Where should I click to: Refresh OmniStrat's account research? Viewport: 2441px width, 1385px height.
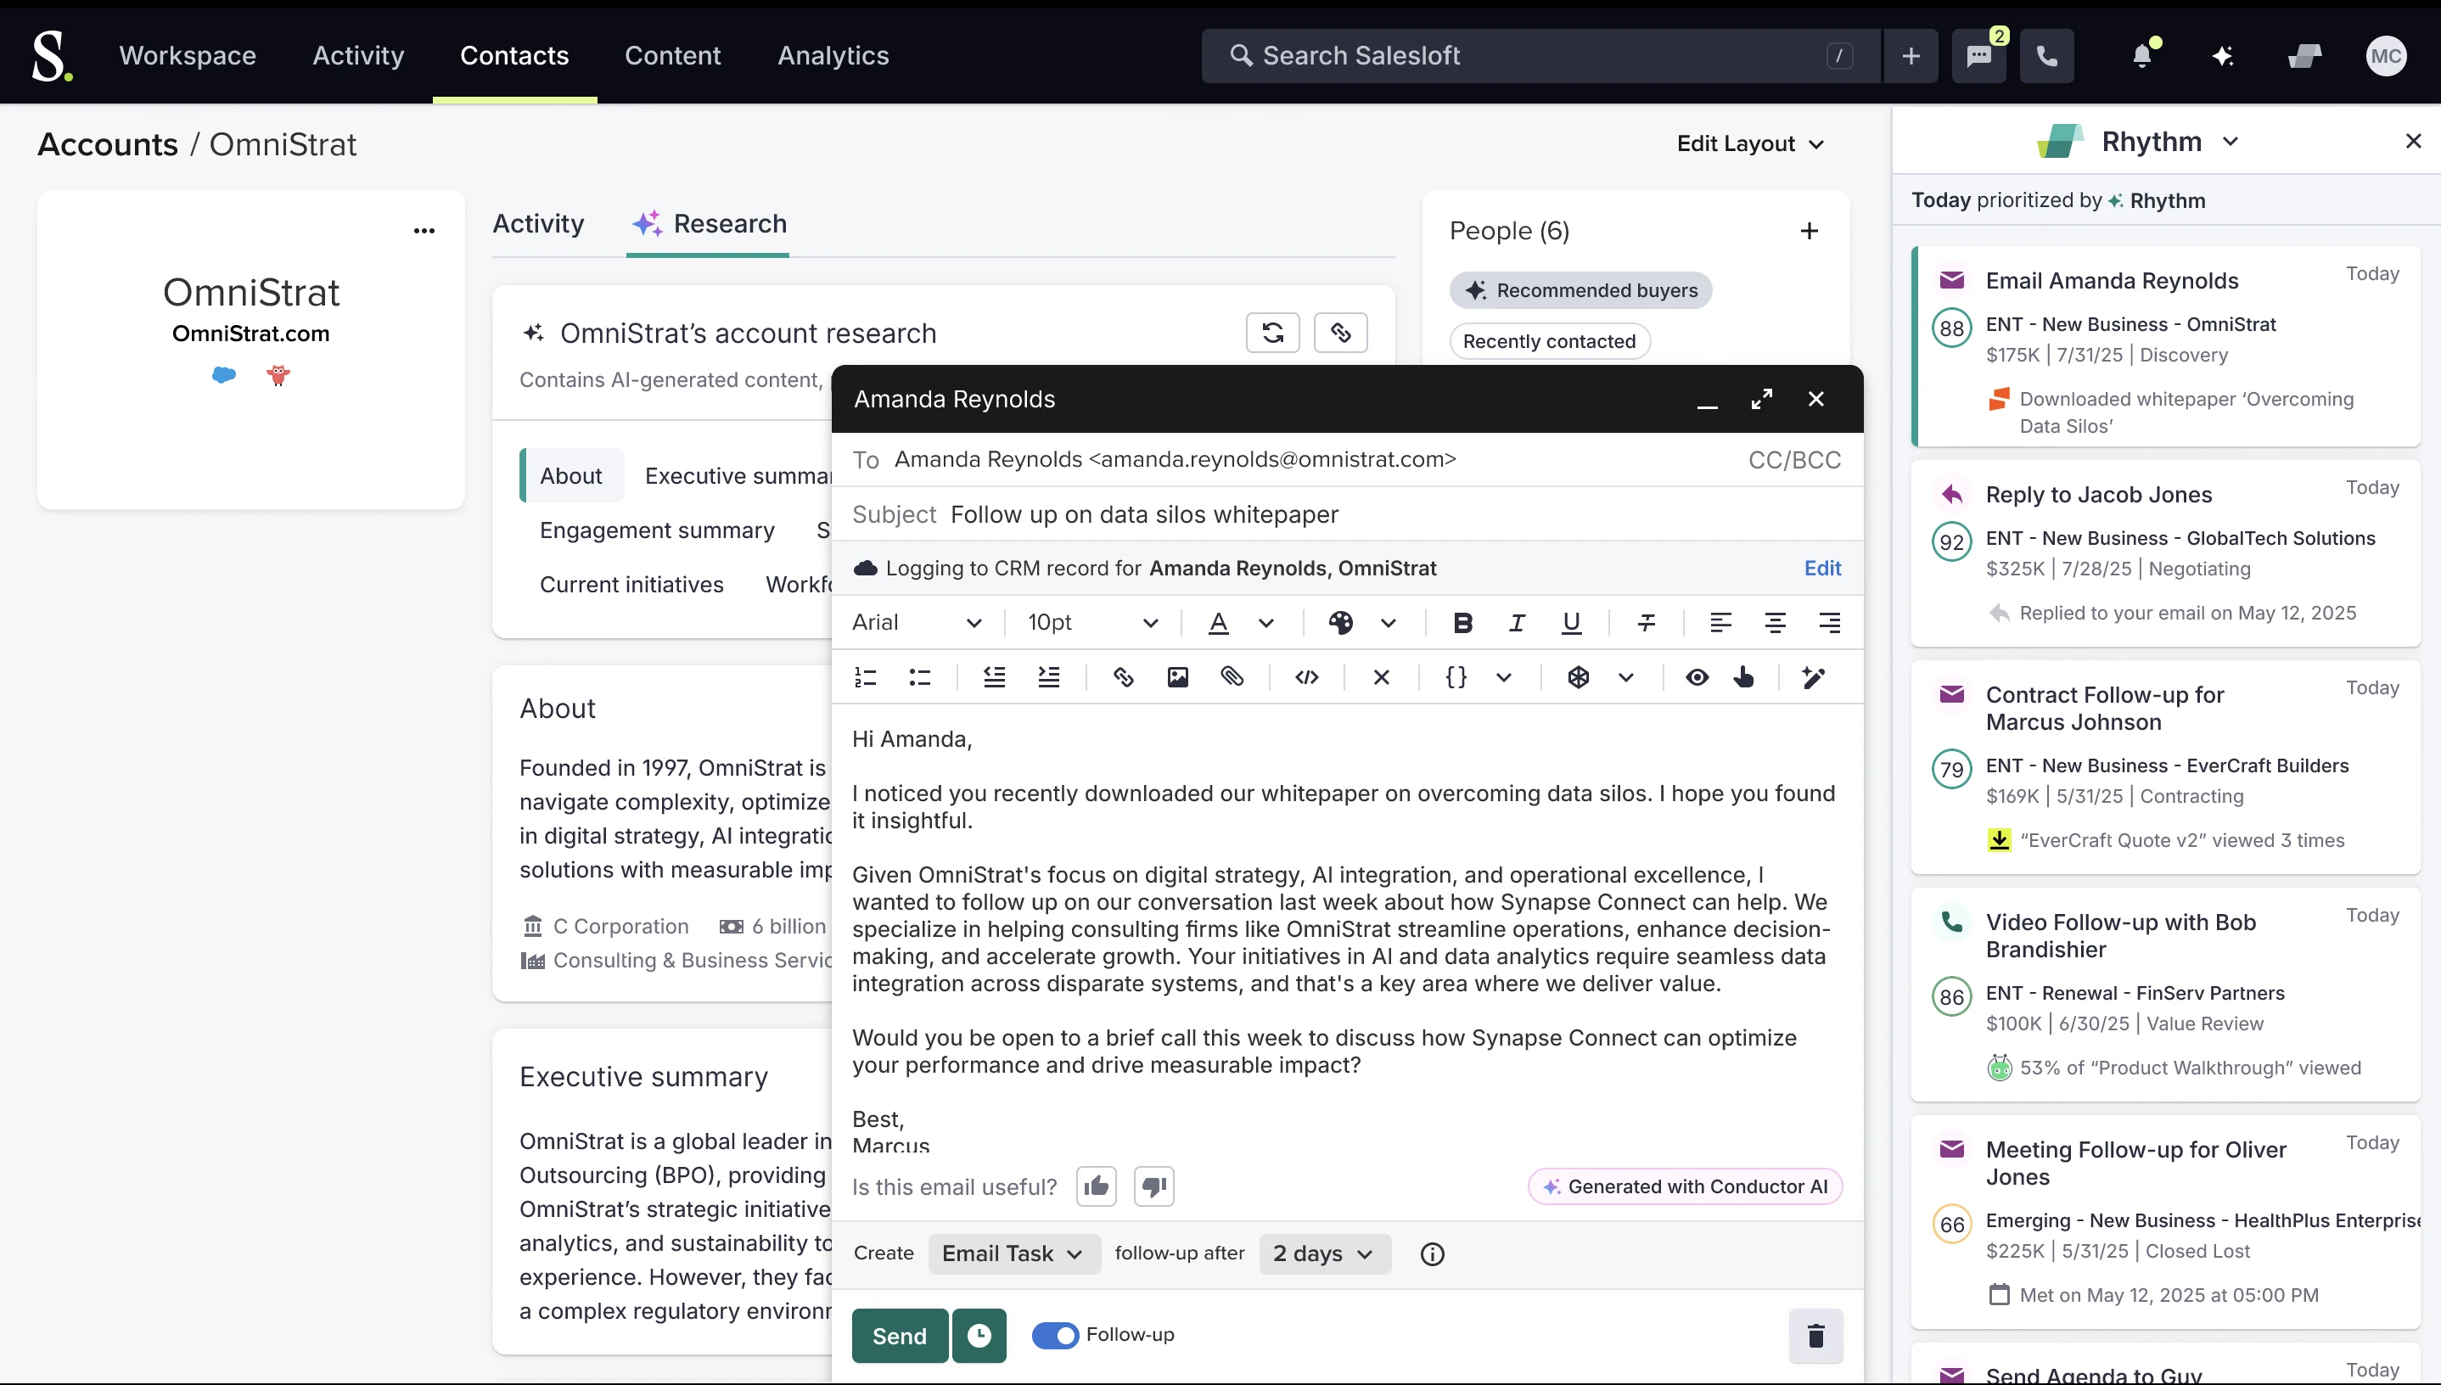click(x=1273, y=333)
